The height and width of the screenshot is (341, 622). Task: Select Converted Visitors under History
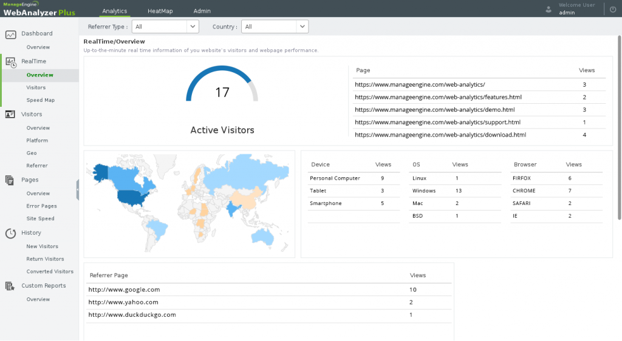pyautogui.click(x=50, y=272)
